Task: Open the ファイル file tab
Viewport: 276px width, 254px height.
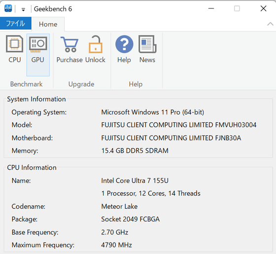Action: [x=16, y=24]
